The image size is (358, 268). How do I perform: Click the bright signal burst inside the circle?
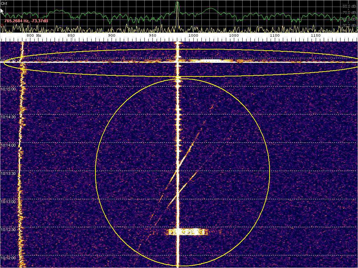(x=187, y=232)
